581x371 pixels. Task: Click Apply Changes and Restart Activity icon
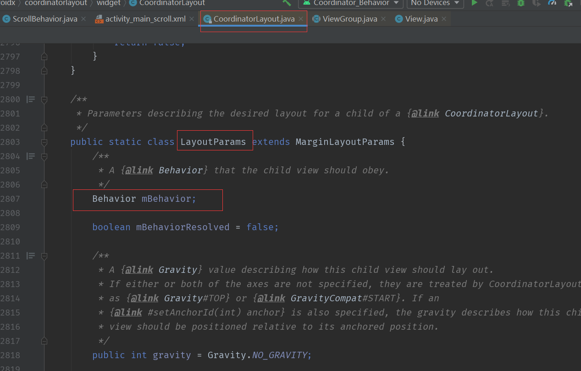pos(490,3)
